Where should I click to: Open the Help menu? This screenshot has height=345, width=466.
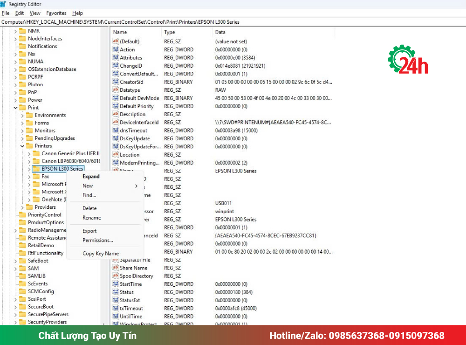click(x=77, y=13)
